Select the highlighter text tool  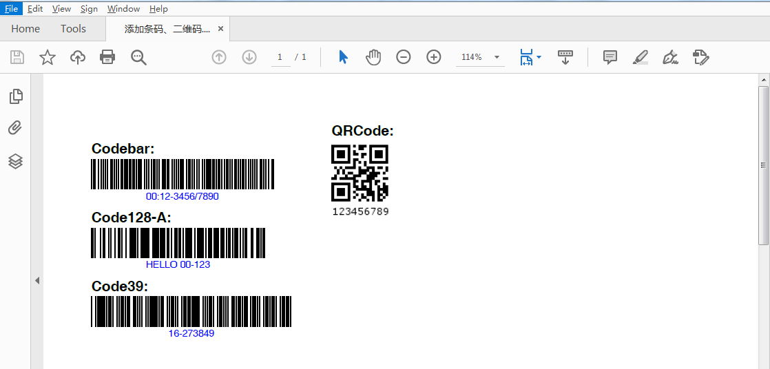[641, 57]
